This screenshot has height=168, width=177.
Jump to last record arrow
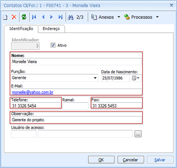[x=61, y=17]
